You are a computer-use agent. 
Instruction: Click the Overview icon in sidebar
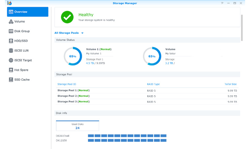[x=11, y=12]
